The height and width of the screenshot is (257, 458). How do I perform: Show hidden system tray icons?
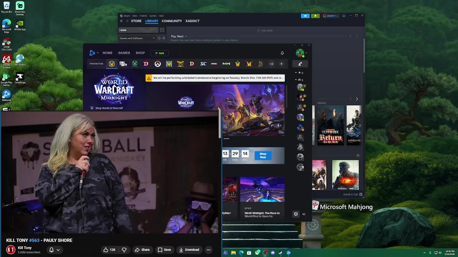[x=425, y=253]
